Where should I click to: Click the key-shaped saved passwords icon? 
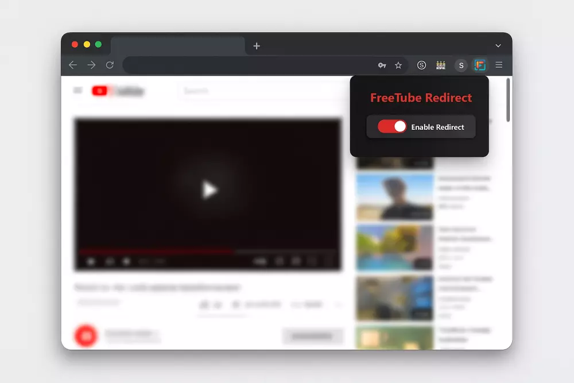383,64
